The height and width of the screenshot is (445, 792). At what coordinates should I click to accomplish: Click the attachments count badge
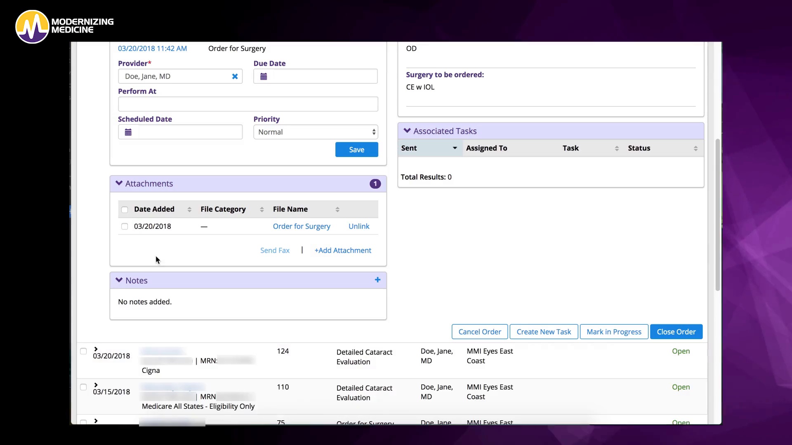click(375, 184)
